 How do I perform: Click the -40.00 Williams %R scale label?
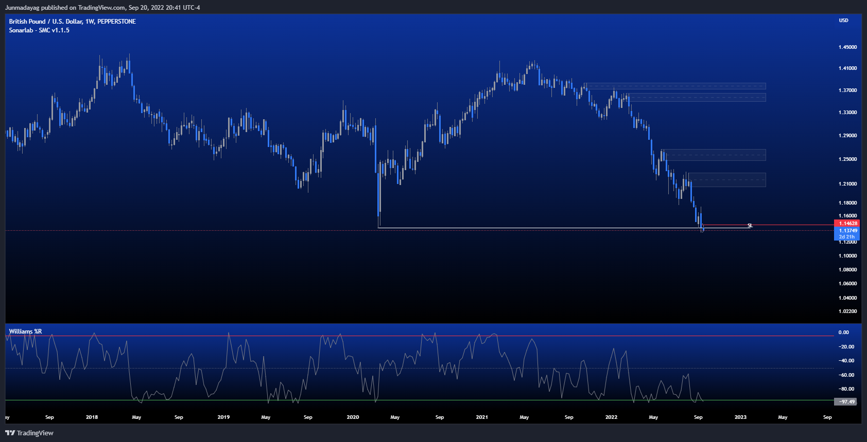(846, 361)
